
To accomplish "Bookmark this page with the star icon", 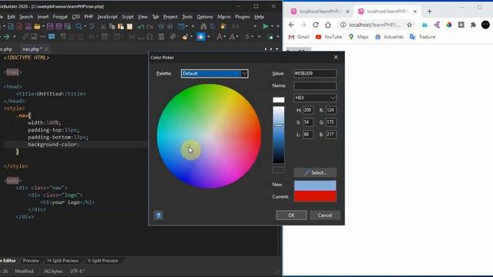I will pos(409,25).
